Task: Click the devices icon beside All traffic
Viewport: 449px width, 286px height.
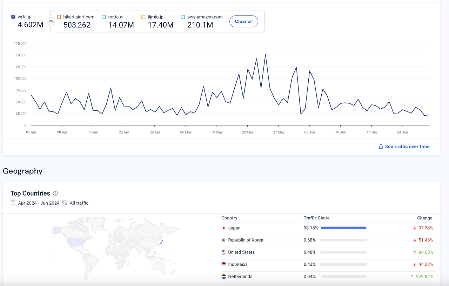Action: (x=65, y=203)
